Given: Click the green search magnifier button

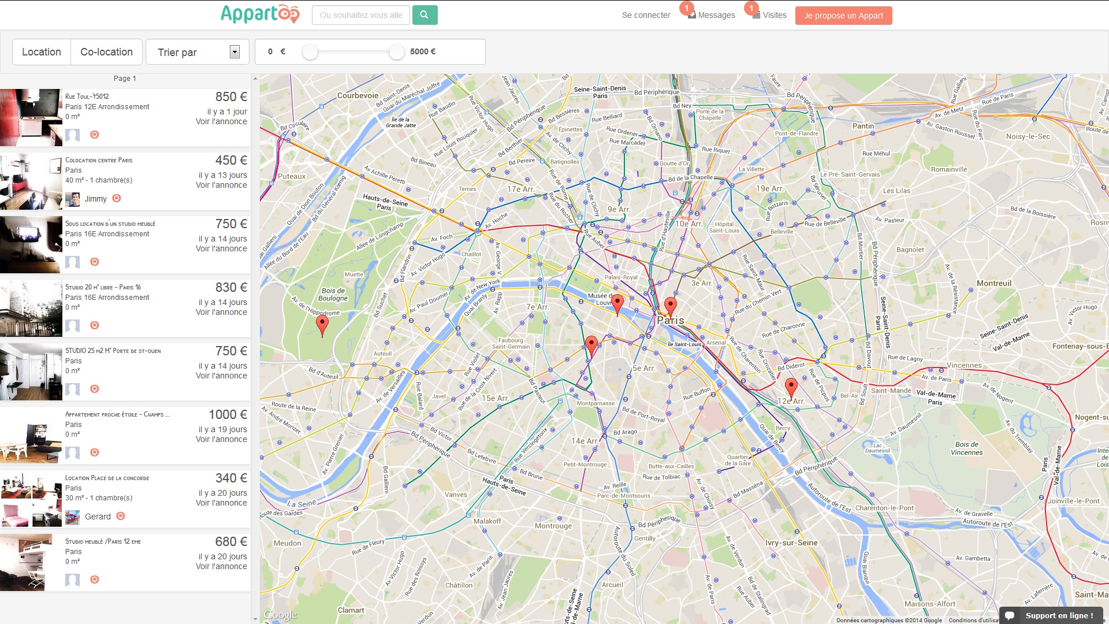Looking at the screenshot, I should (x=425, y=15).
